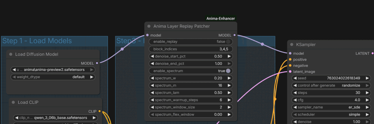Open the clip_name qwen_3_06b_base.safetensors dropdown

pos(56,118)
